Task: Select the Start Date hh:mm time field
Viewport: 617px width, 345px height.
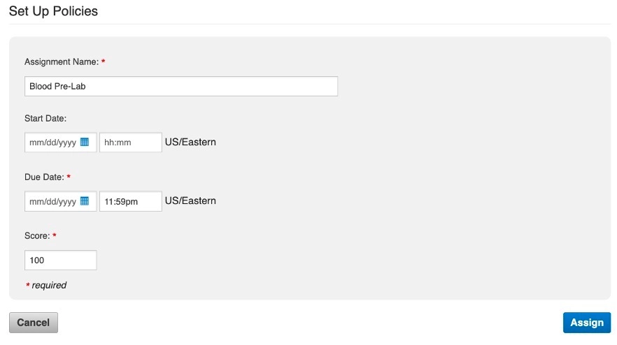Action: pos(131,142)
